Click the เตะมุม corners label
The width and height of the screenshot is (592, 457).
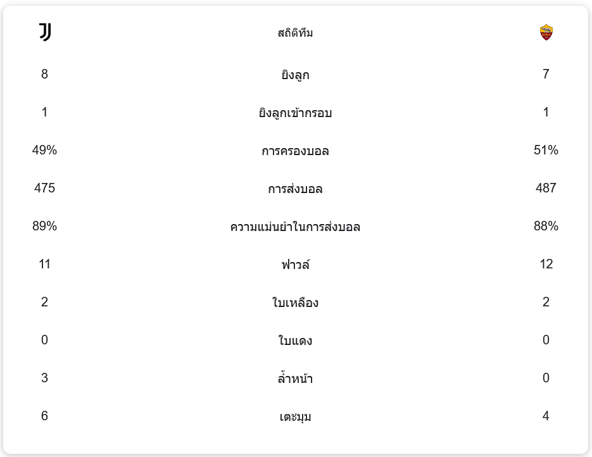(x=295, y=417)
